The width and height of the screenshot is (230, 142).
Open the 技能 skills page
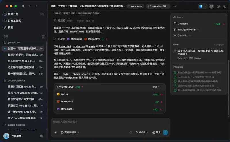point(8,27)
